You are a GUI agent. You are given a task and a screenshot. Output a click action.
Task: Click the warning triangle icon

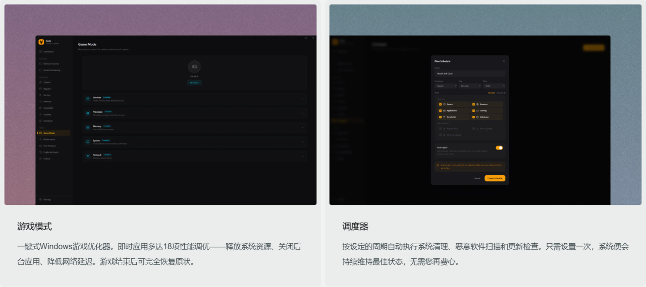point(438,165)
